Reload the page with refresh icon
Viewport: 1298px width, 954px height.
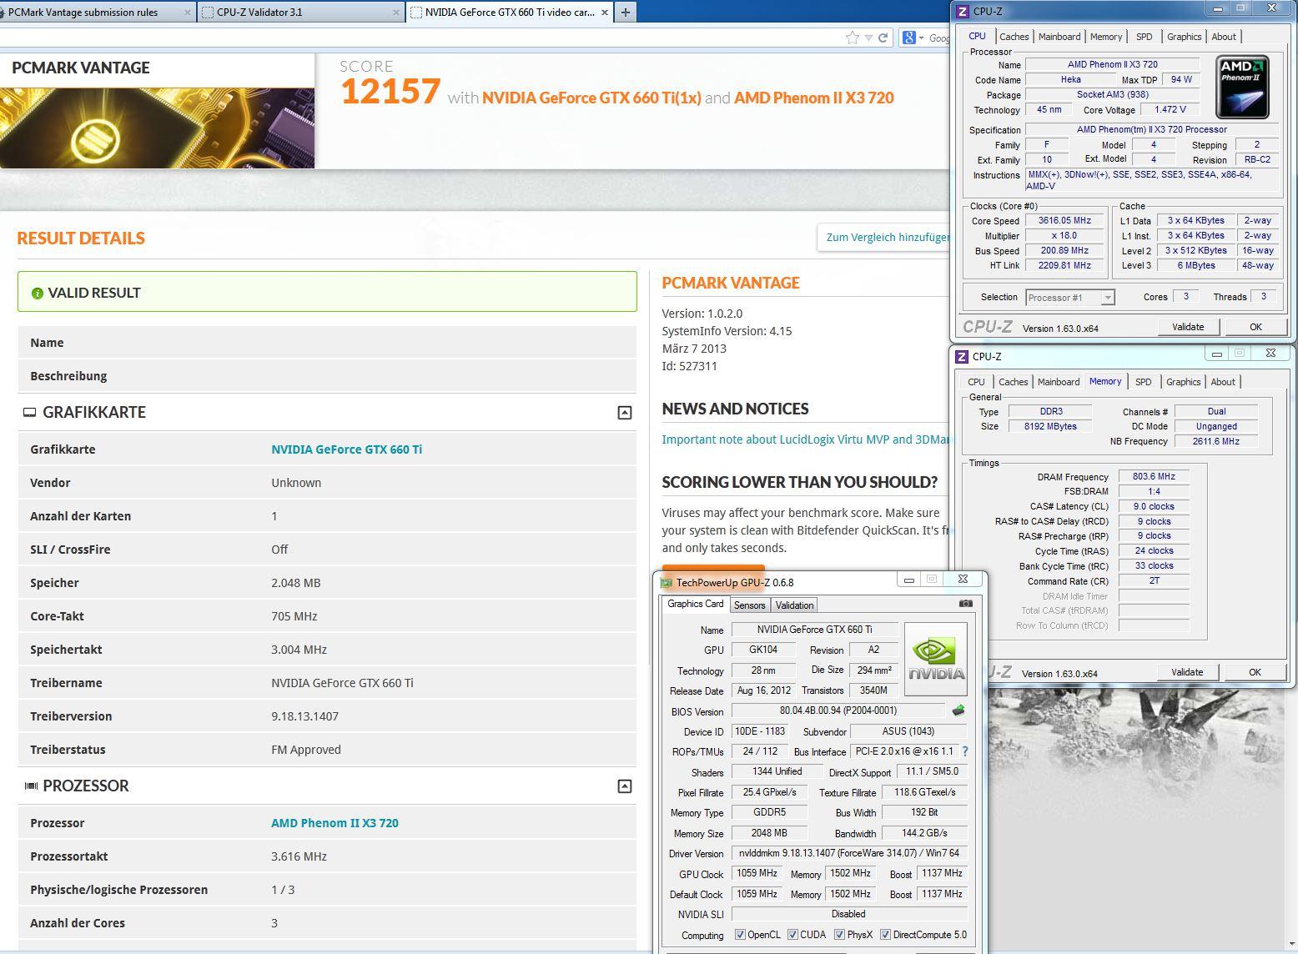click(x=883, y=38)
